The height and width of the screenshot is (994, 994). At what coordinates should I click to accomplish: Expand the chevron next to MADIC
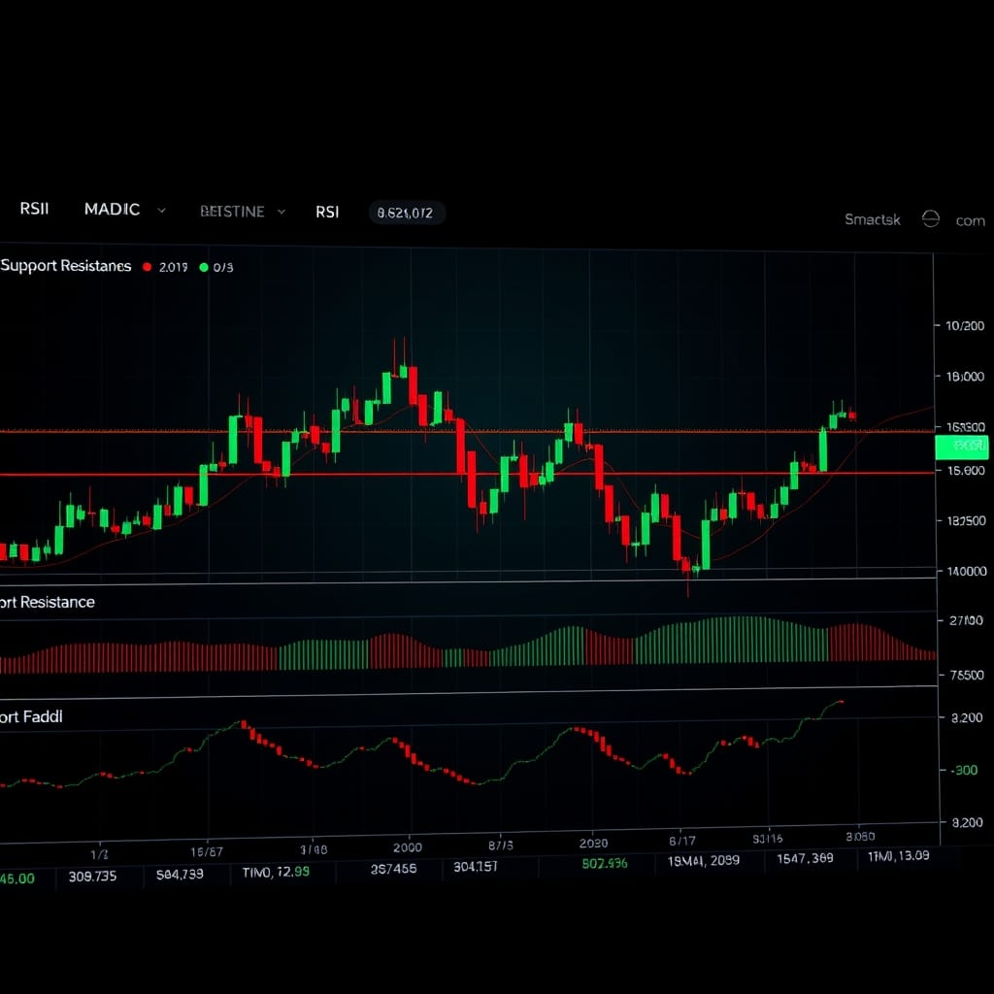[x=162, y=211]
